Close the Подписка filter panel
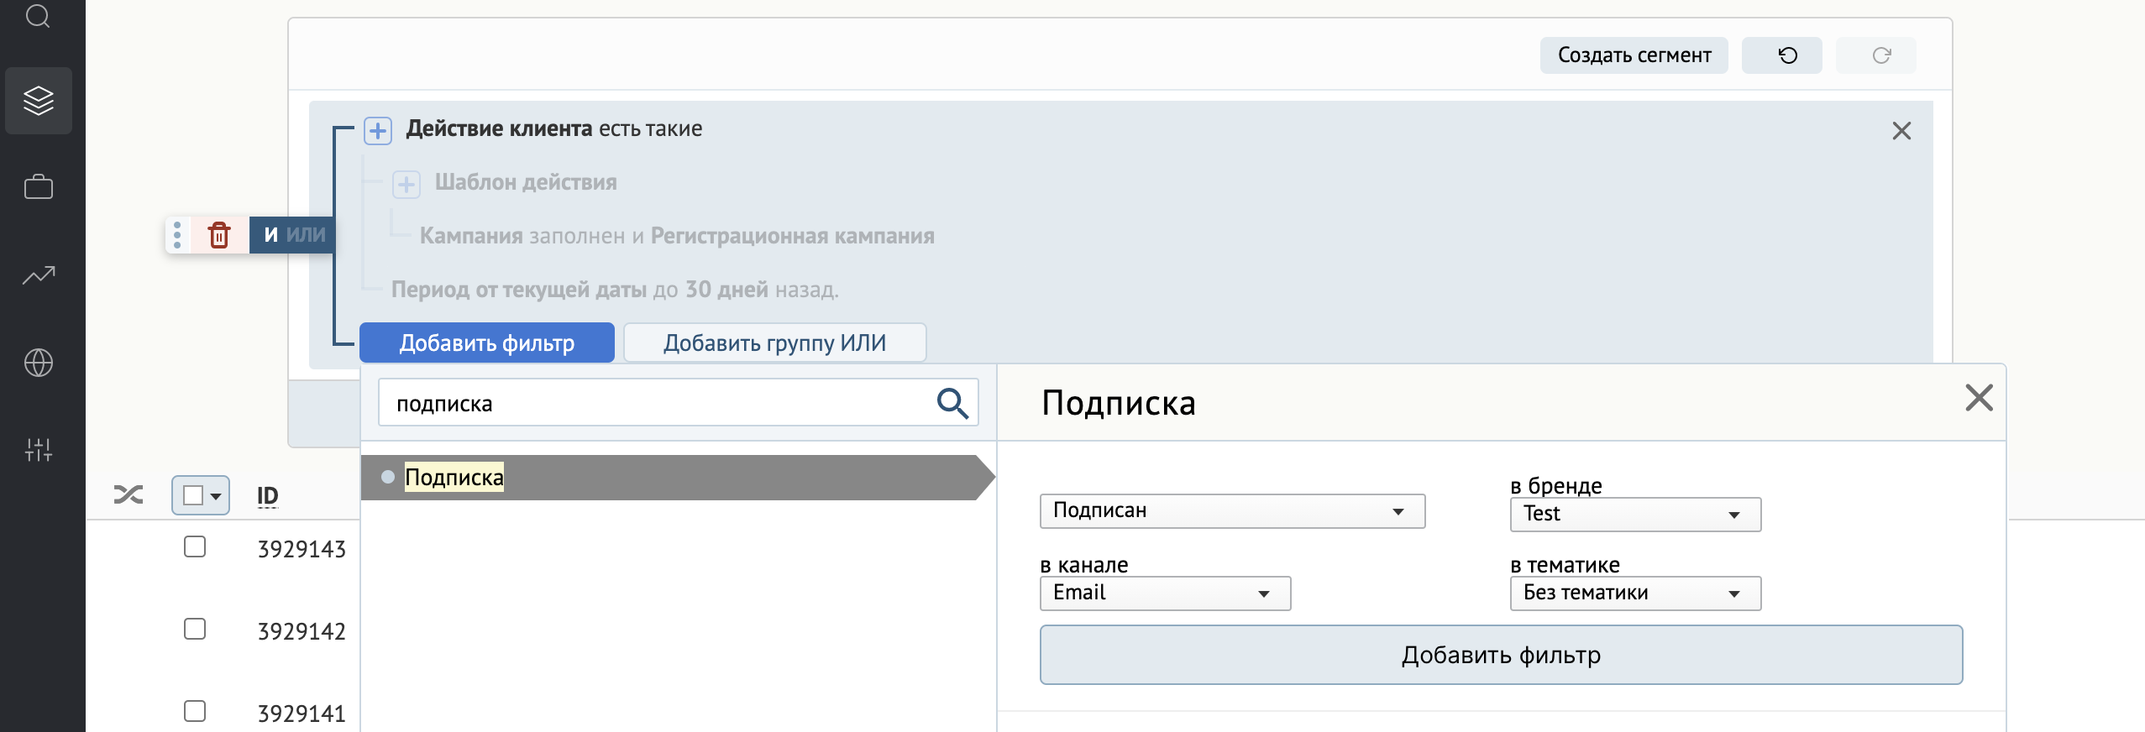2145x732 pixels. click(1979, 398)
